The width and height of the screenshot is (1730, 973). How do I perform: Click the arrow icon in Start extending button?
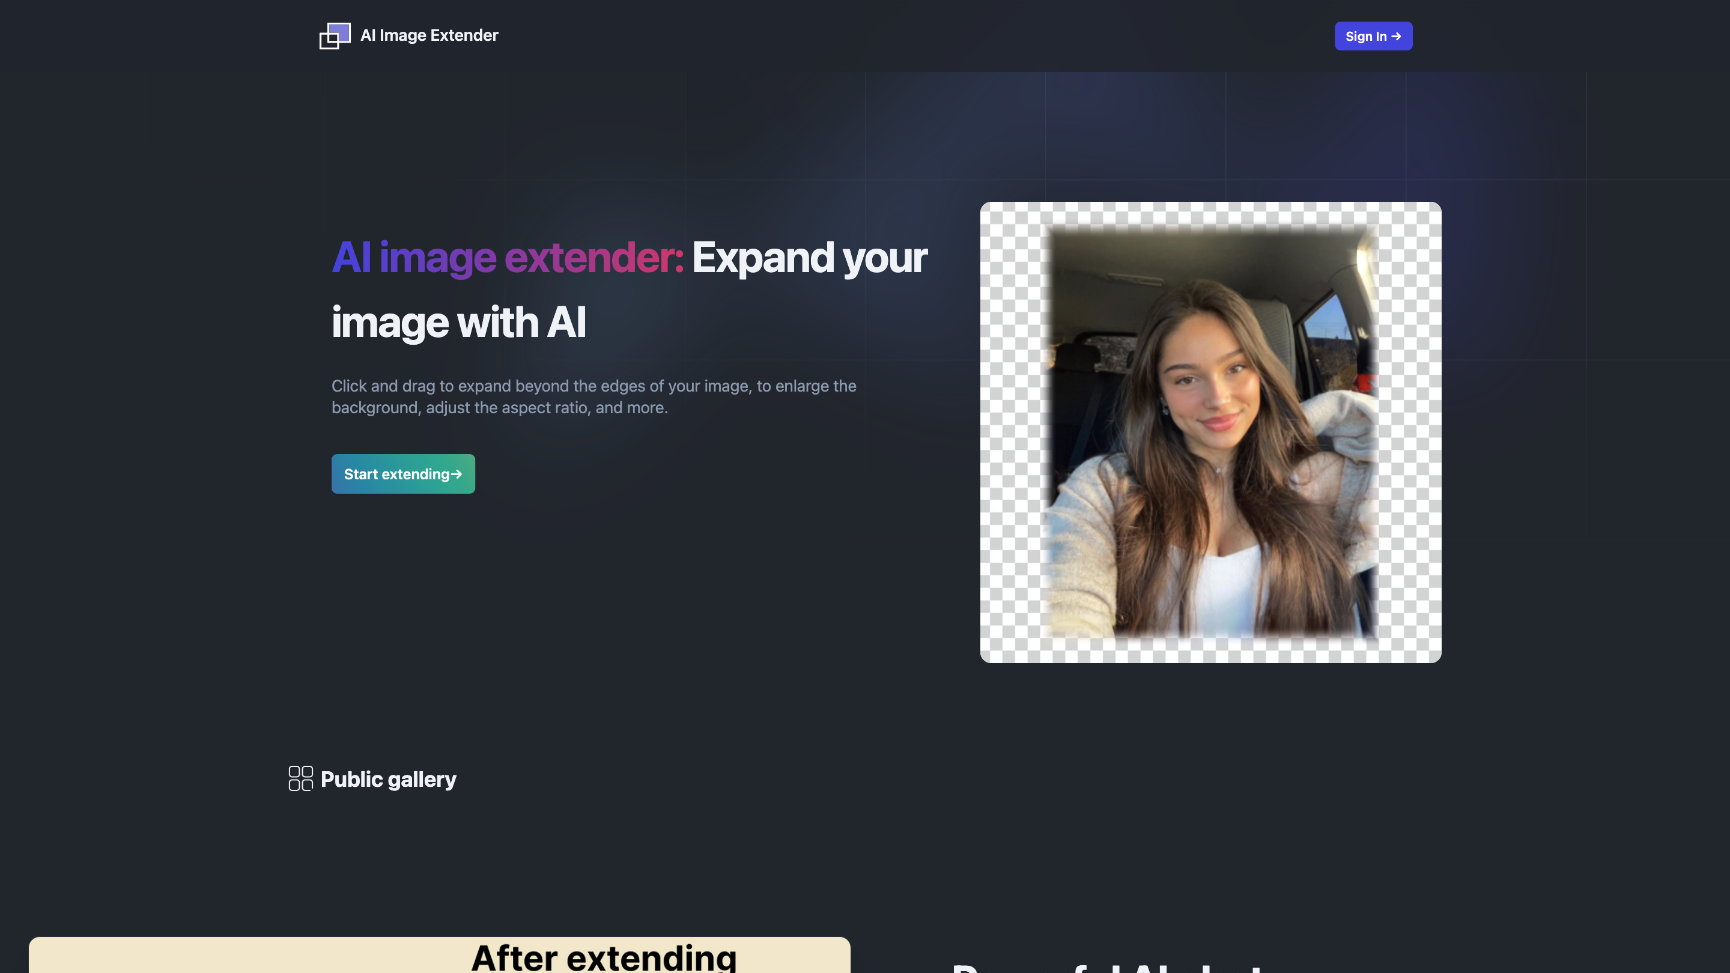click(456, 473)
